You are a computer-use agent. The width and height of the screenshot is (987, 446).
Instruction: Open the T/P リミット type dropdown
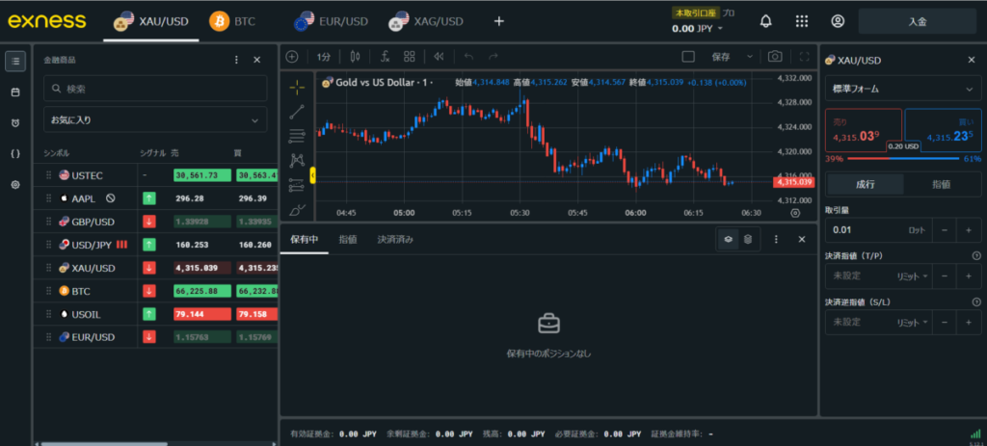coord(912,276)
